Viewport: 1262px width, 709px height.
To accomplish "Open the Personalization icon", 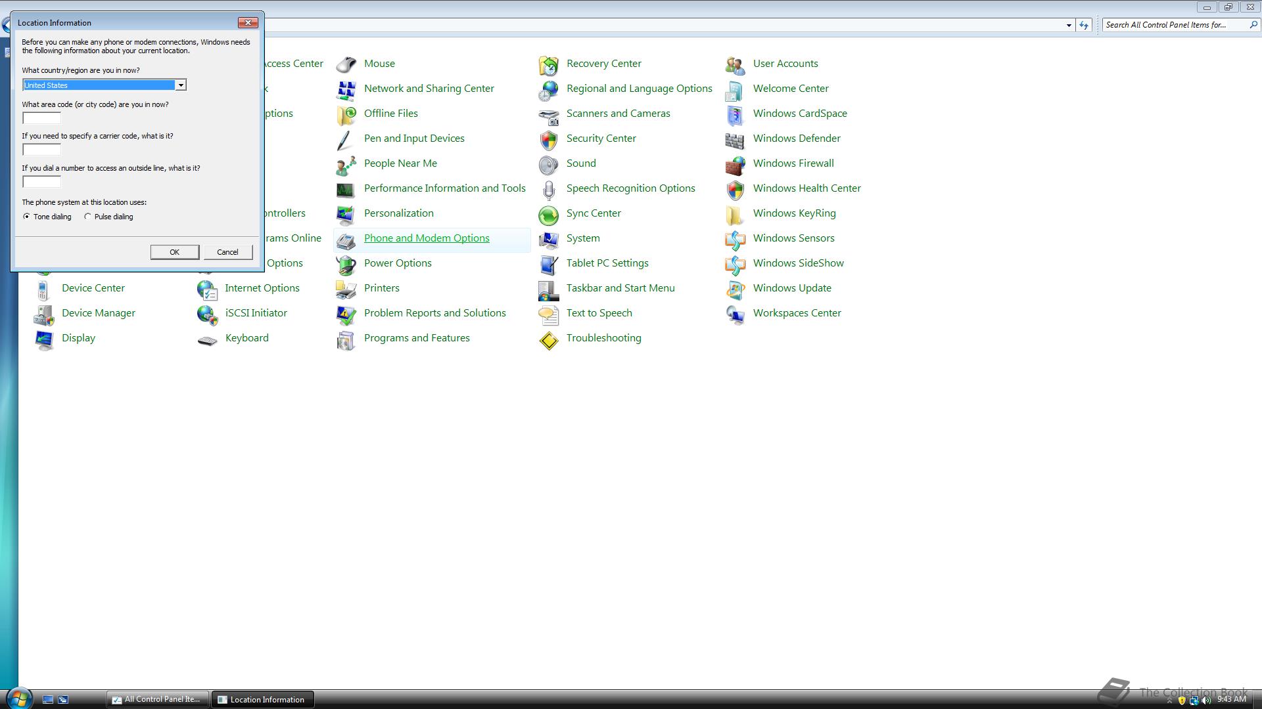I will click(346, 214).
